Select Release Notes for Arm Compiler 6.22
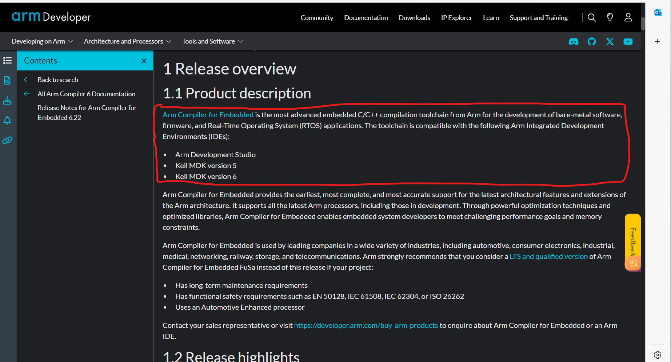 87,113
